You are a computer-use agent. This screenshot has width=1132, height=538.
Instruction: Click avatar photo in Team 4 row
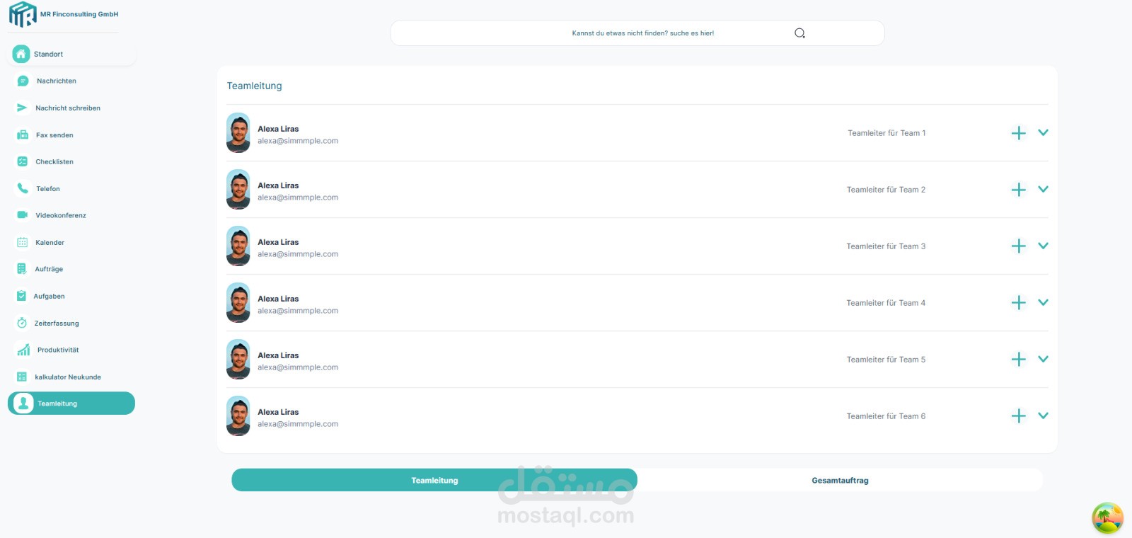point(238,303)
